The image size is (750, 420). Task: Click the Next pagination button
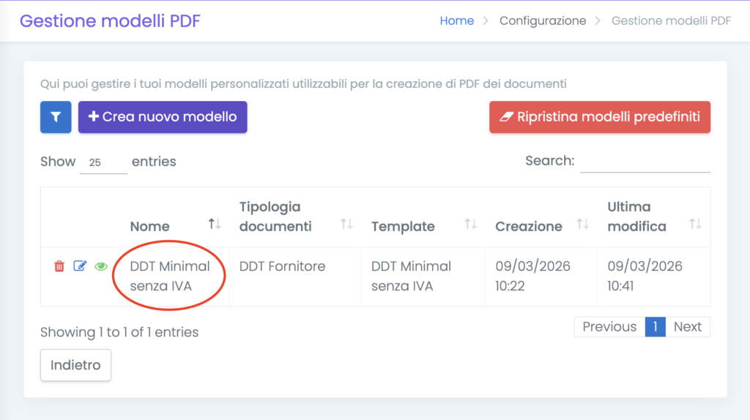click(x=687, y=327)
